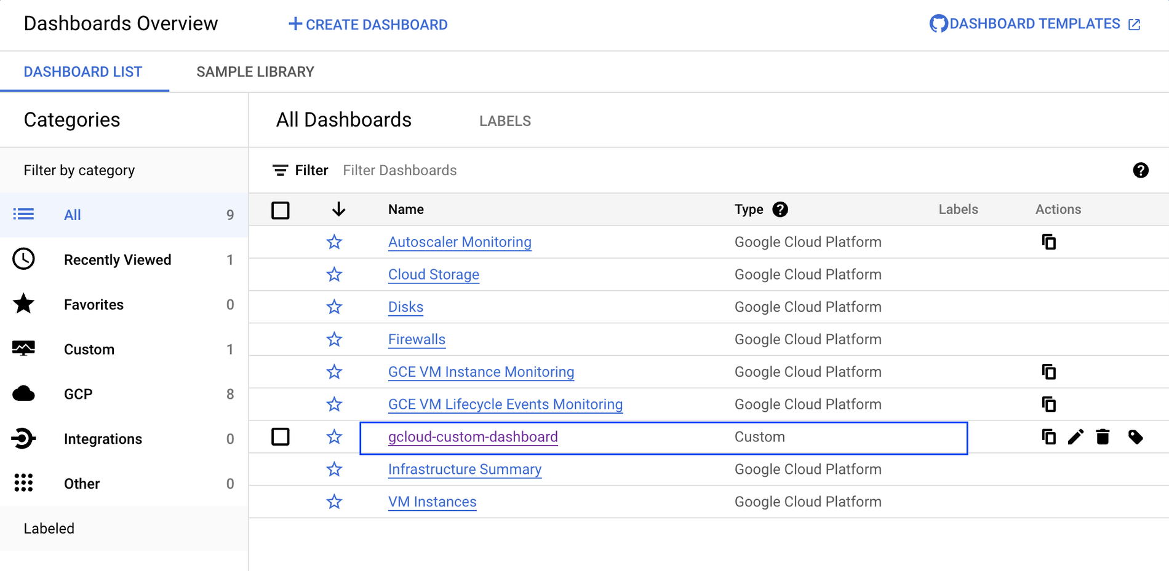The image size is (1169, 571).
Task: Open the filter help question mark icon
Action: [1141, 170]
